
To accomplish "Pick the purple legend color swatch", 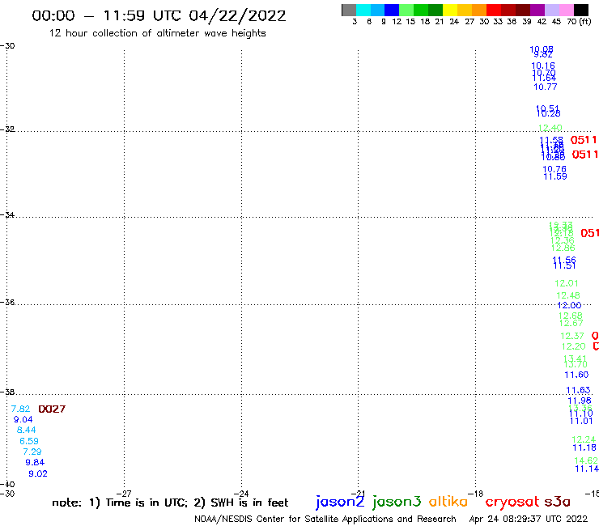I will (537, 10).
